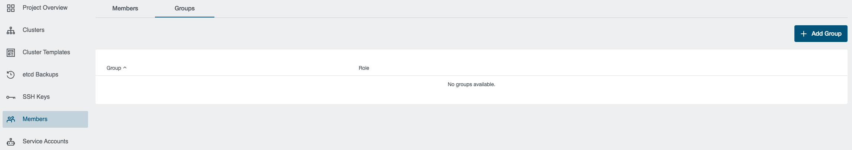Click the SSH Keys key icon

tap(11, 97)
